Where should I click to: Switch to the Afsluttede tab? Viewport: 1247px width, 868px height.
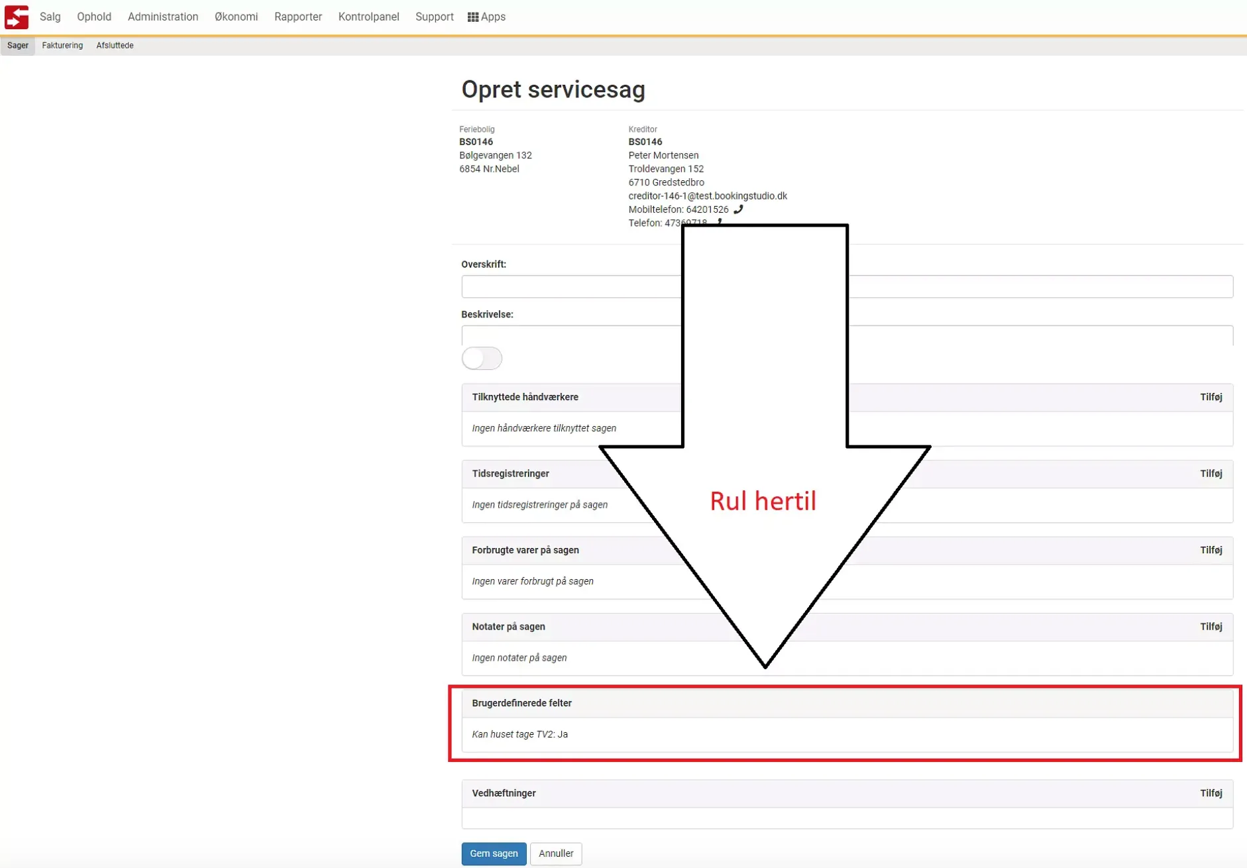point(115,46)
